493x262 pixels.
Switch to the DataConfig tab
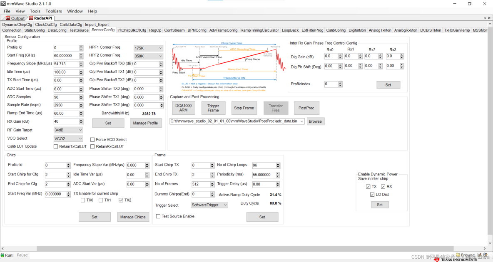[57, 30]
